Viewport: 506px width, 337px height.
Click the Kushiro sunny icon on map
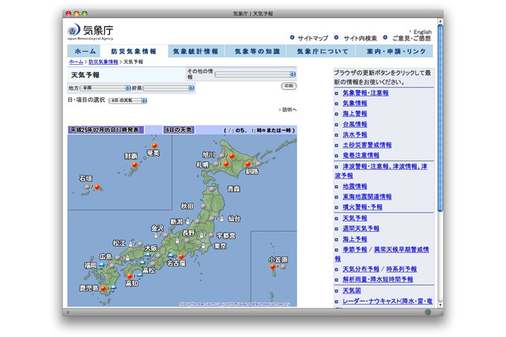(247, 165)
